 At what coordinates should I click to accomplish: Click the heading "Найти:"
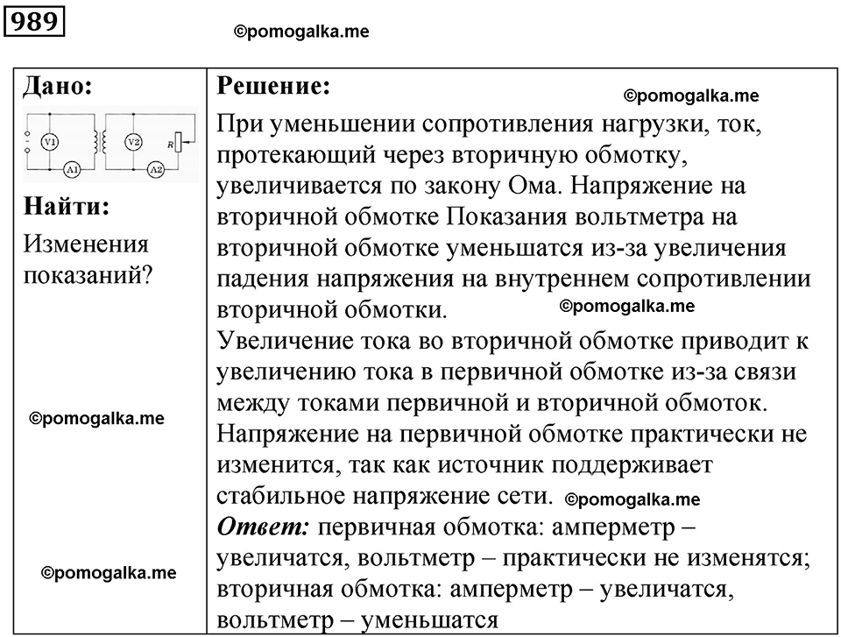tap(67, 206)
